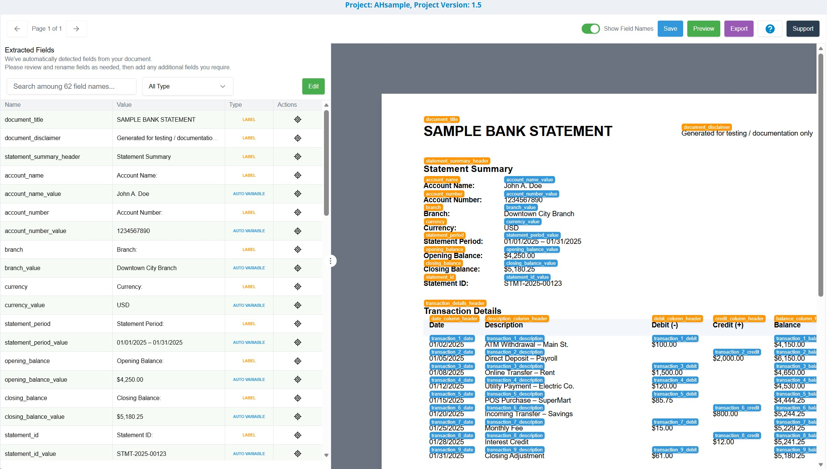Toggle Show Field Names switch off

pos(591,29)
